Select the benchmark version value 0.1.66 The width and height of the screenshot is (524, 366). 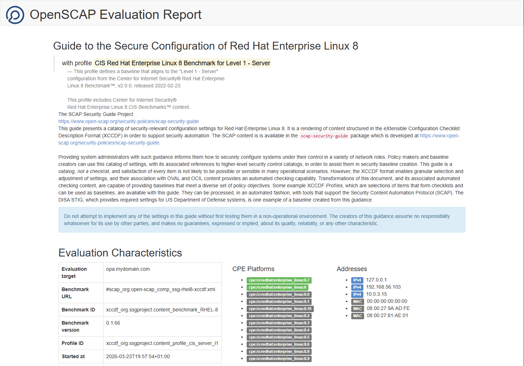click(113, 323)
